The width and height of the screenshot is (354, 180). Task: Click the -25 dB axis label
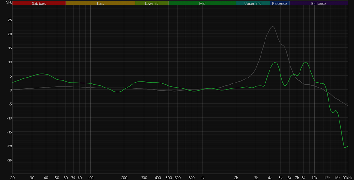click(x=9, y=160)
